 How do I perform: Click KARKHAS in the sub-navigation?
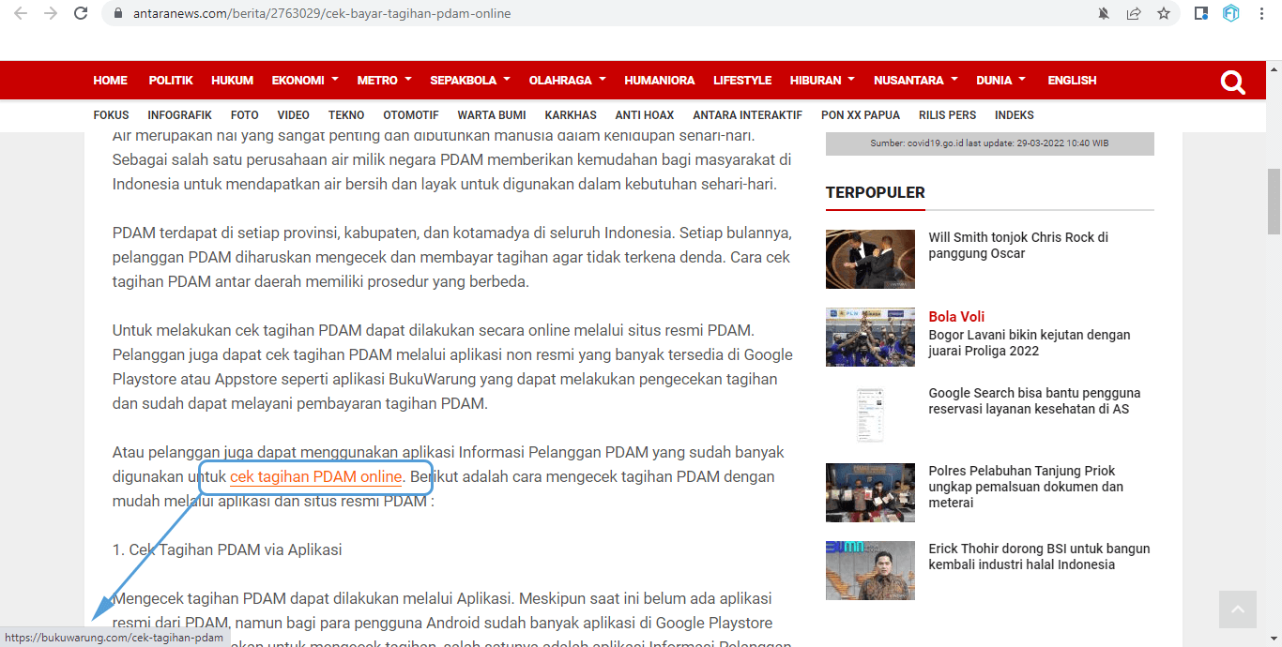(571, 115)
